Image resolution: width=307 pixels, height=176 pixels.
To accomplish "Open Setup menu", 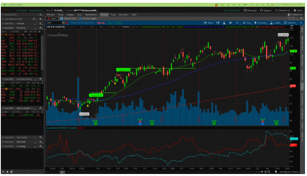I will pos(298,10).
